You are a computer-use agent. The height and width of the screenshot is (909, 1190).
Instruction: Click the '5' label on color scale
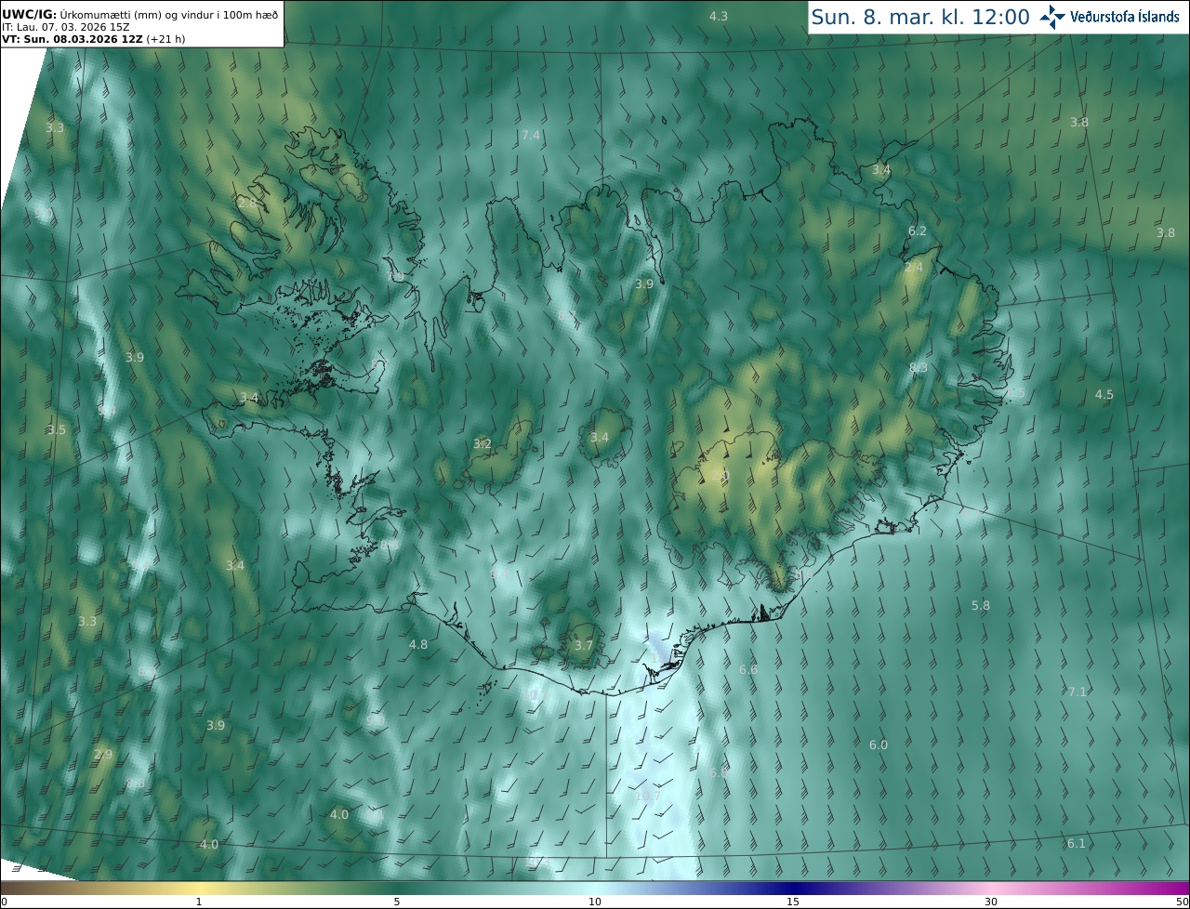point(397,902)
